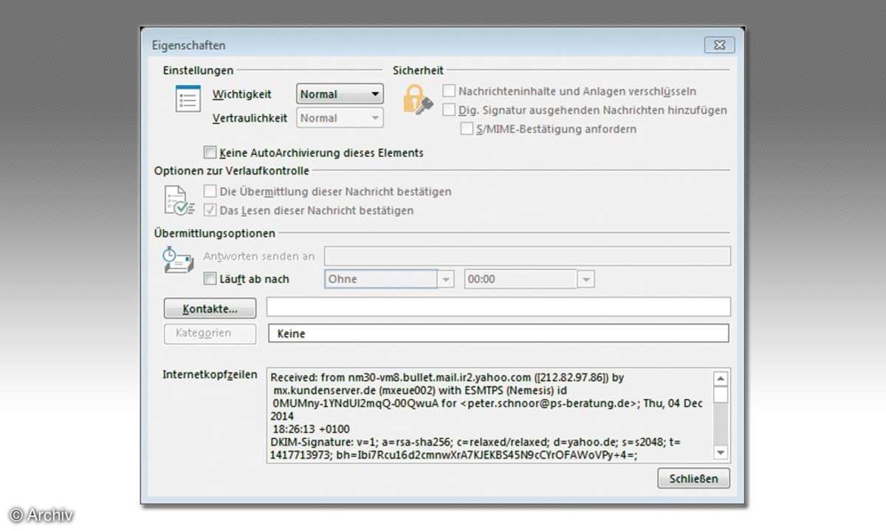
Task: Close the Eigenschaften dialog with X
Action: [x=718, y=45]
